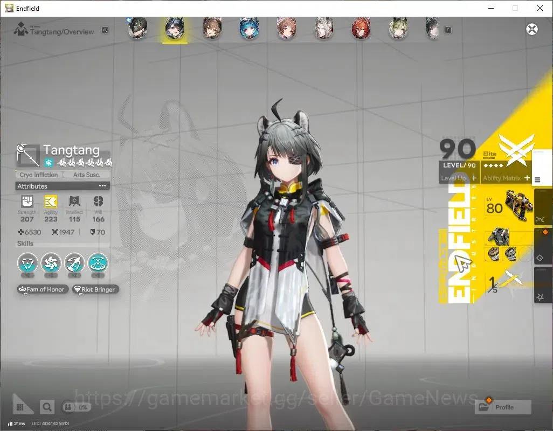
Task: Open the first round accessory slot
Action: 493,254
